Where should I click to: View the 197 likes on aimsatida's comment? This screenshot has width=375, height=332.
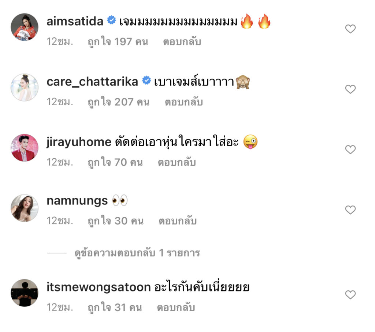click(118, 42)
